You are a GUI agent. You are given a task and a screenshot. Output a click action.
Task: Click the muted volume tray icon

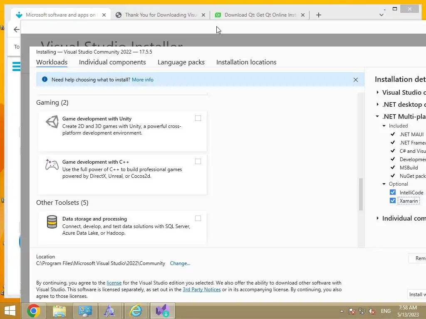[x=372, y=311]
